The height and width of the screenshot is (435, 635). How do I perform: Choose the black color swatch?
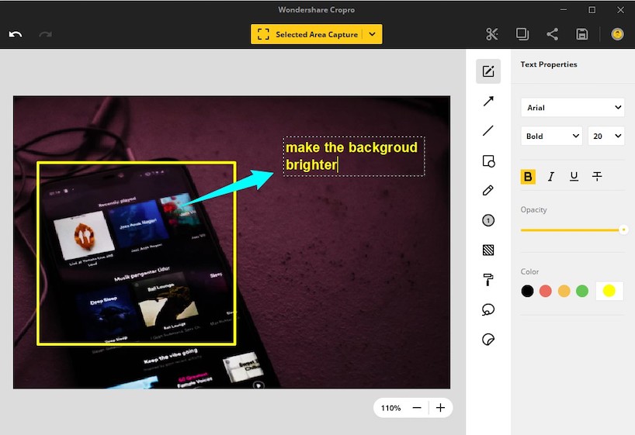[x=527, y=291]
